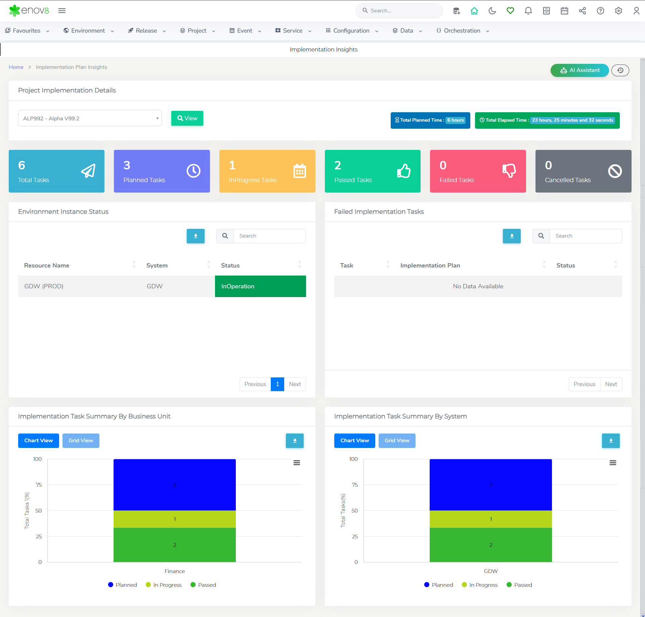Open the help question mark icon
This screenshot has height=617, width=645.
pyautogui.click(x=600, y=11)
